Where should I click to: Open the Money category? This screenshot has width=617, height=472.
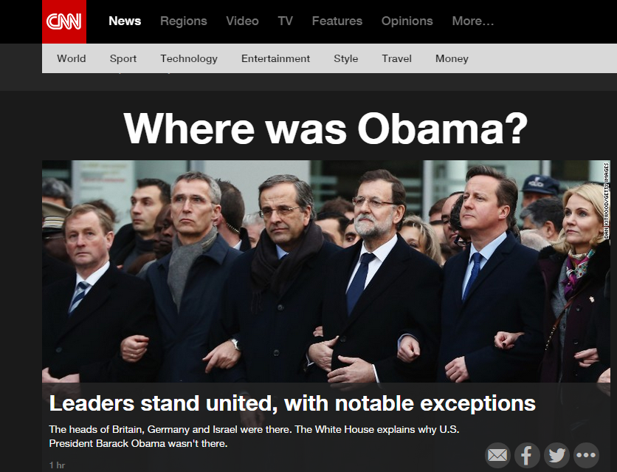452,58
